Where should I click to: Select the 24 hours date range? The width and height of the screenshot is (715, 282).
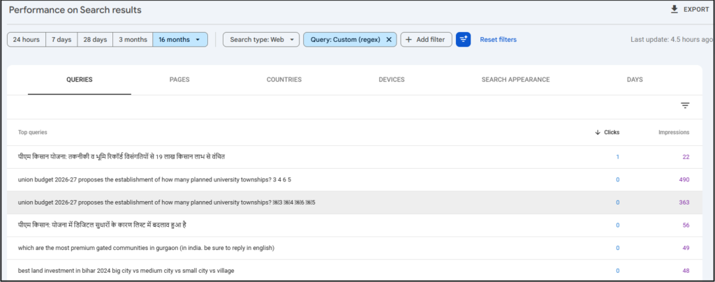(x=26, y=40)
